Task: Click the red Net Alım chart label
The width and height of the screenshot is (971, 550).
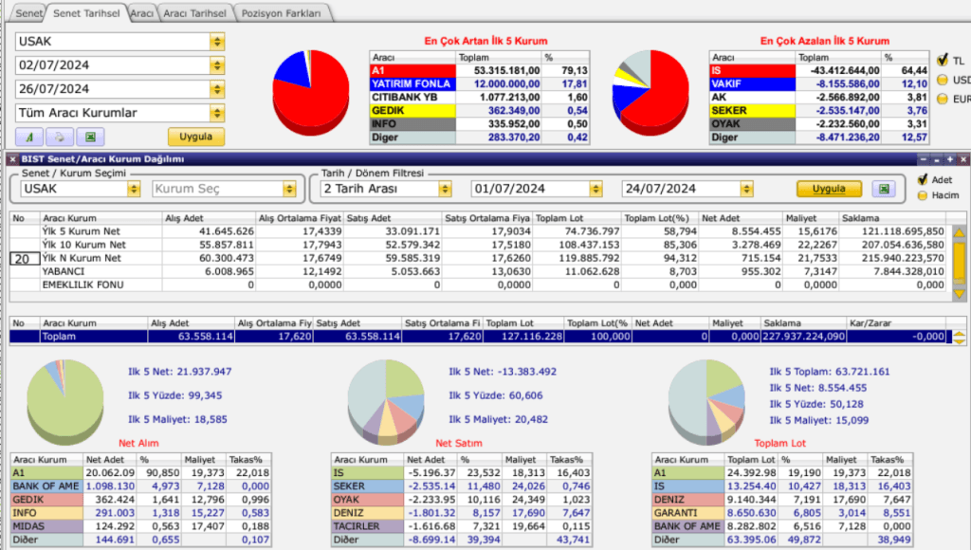Action: tap(138, 443)
